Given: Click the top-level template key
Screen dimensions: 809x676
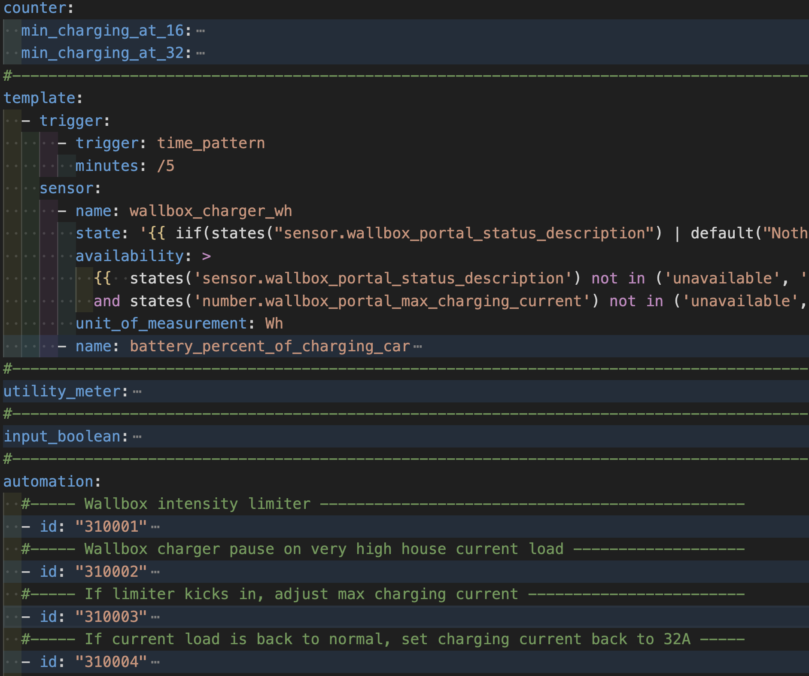Looking at the screenshot, I should click(40, 98).
